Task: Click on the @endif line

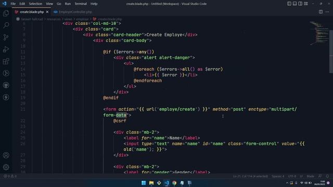Action: [x=111, y=98]
